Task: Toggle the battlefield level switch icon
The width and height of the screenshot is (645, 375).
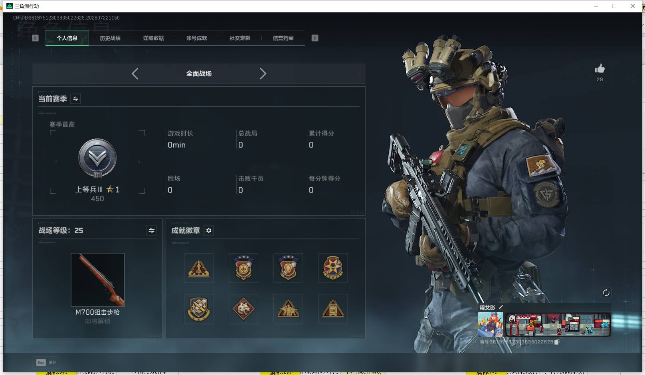Action: pyautogui.click(x=152, y=230)
